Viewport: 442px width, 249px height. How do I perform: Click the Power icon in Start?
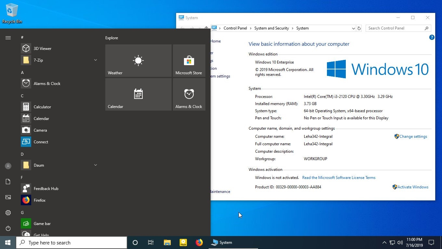coord(8,228)
